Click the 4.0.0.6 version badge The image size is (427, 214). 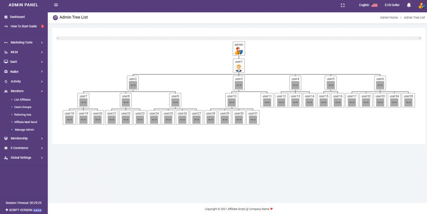38,210
